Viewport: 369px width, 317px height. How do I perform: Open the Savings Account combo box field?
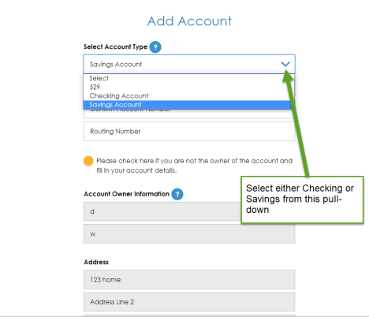click(189, 64)
